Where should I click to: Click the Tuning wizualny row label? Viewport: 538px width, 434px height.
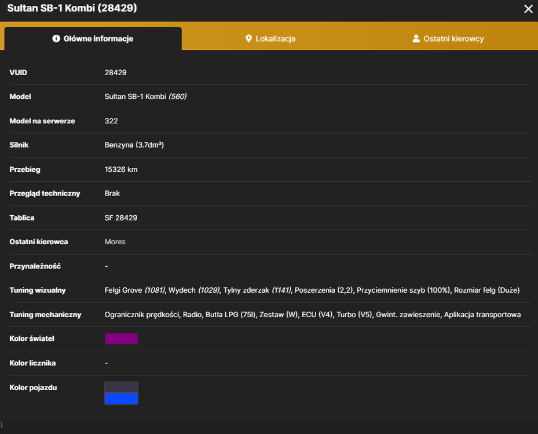point(38,290)
